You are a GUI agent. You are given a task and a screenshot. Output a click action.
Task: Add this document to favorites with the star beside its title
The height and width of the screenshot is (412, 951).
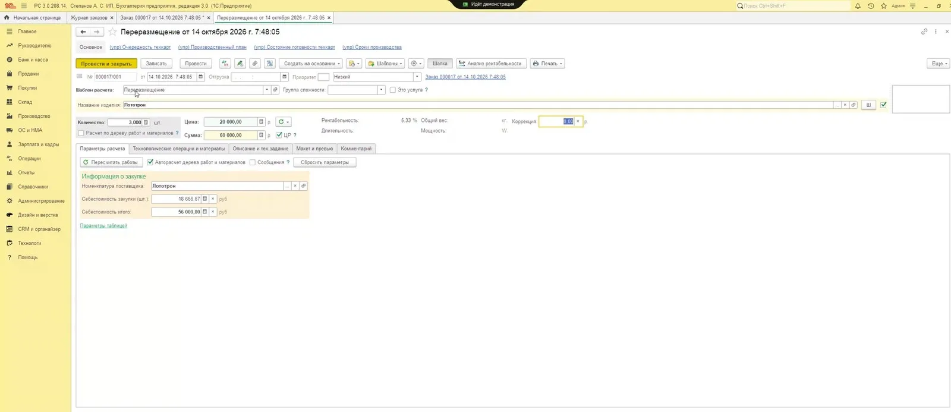coord(112,32)
